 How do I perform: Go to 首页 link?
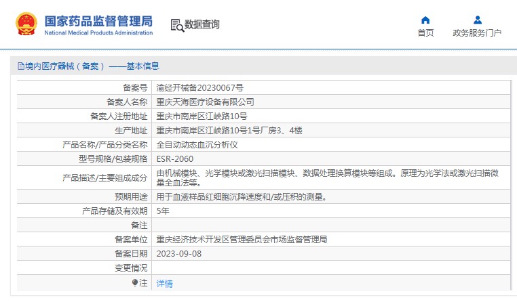tap(425, 33)
